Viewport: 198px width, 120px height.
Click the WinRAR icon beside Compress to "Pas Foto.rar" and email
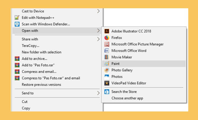[x=17, y=78]
